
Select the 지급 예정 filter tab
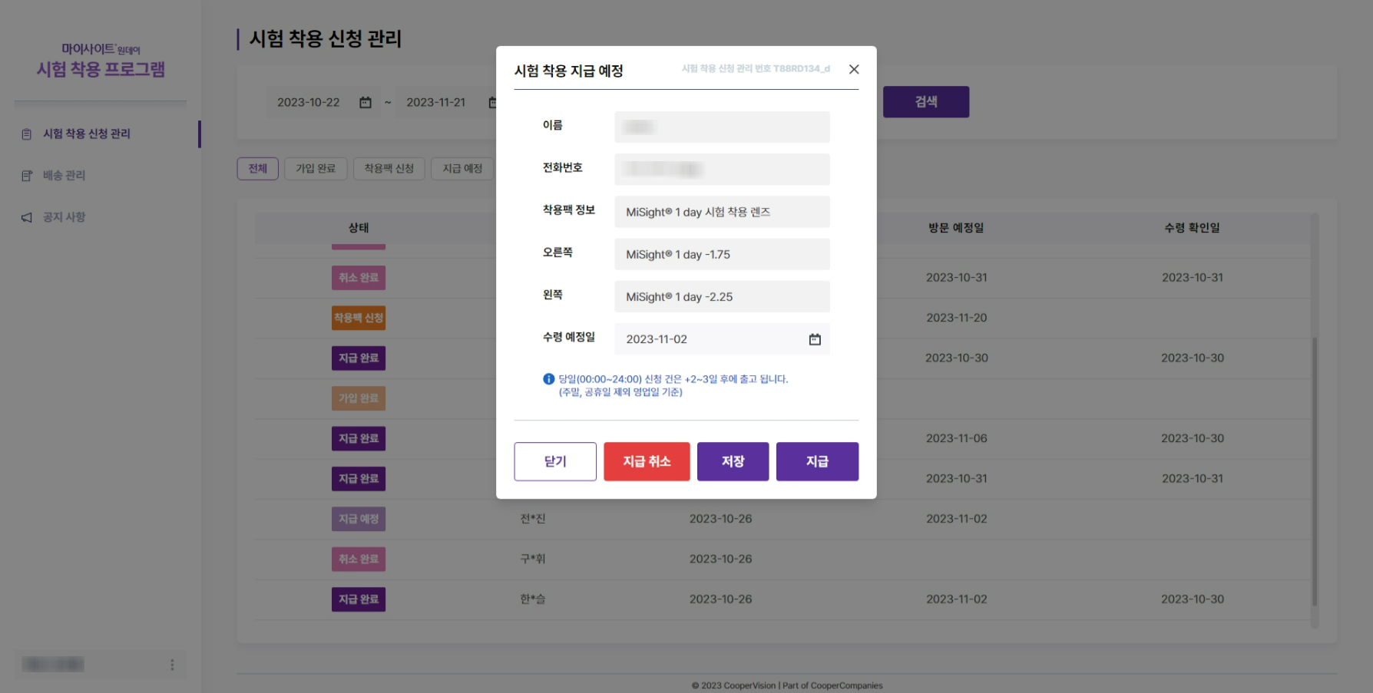point(462,169)
